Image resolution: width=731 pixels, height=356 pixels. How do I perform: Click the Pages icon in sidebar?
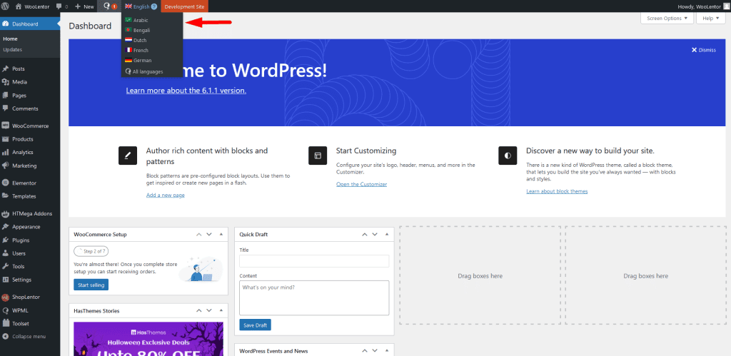pyautogui.click(x=6, y=95)
